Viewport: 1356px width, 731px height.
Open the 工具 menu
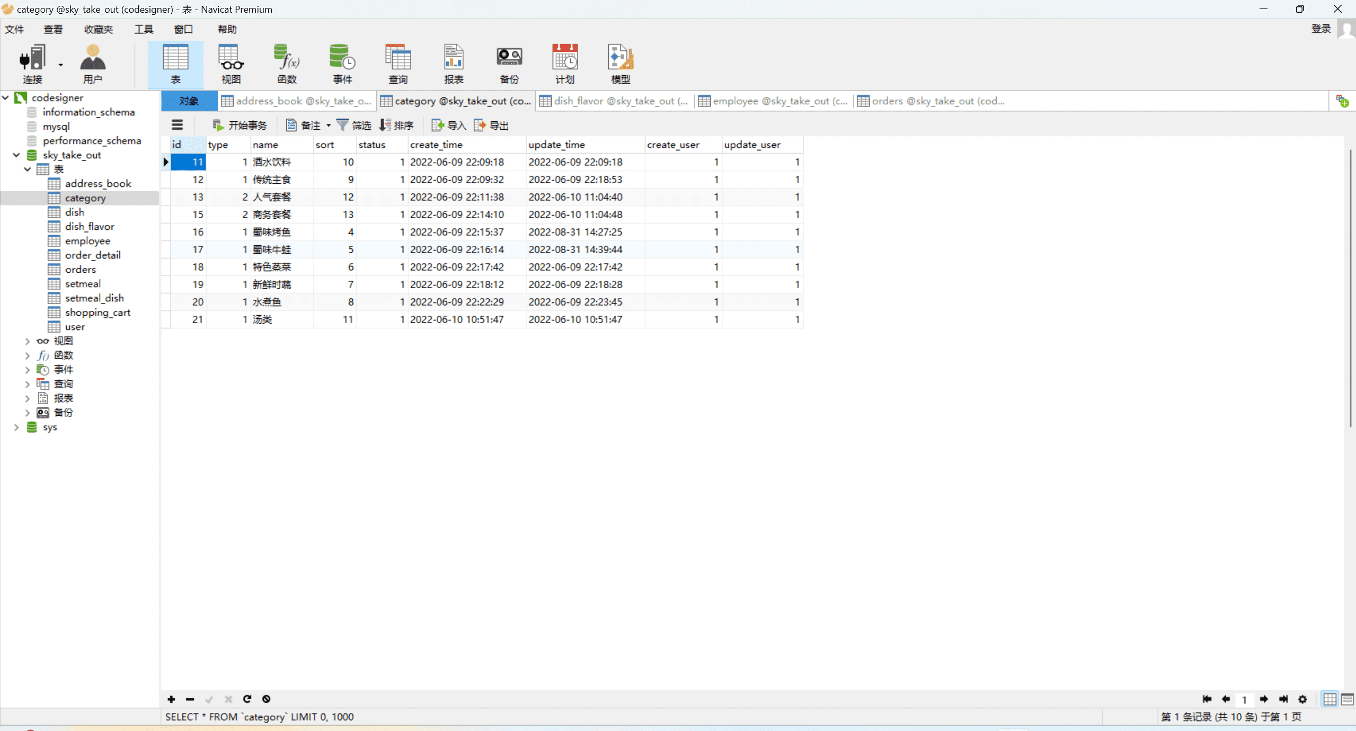[x=144, y=29]
